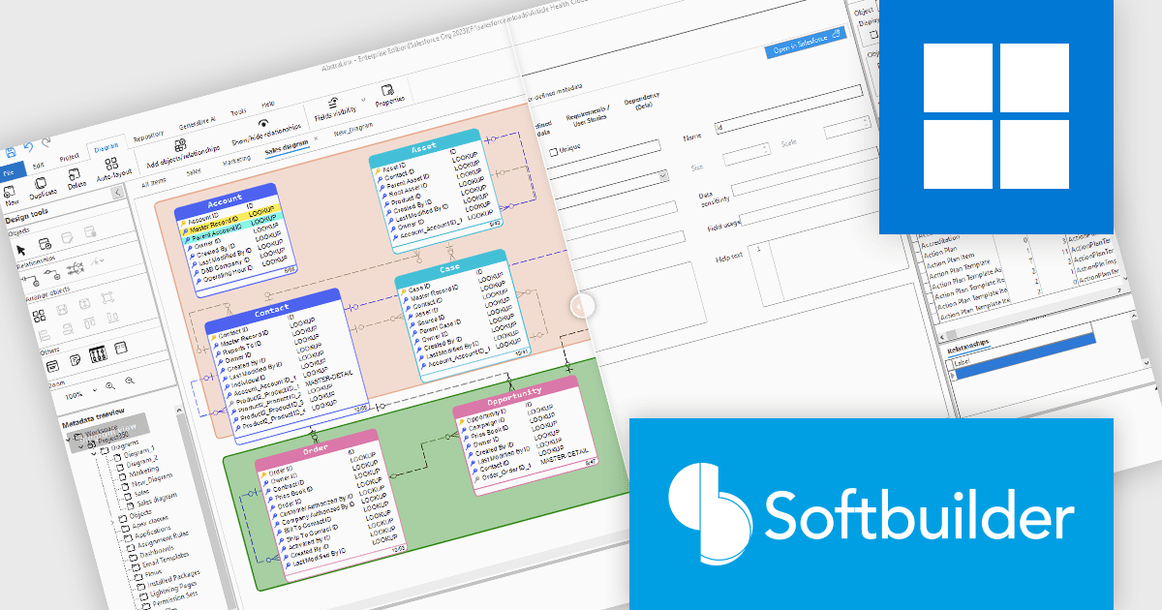Enable the Unique checkbox

coord(554,153)
